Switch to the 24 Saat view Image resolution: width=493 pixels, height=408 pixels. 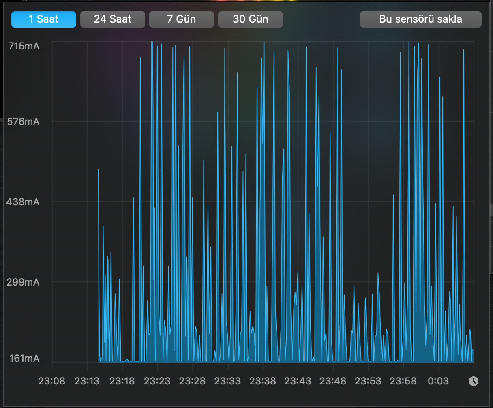tap(112, 19)
